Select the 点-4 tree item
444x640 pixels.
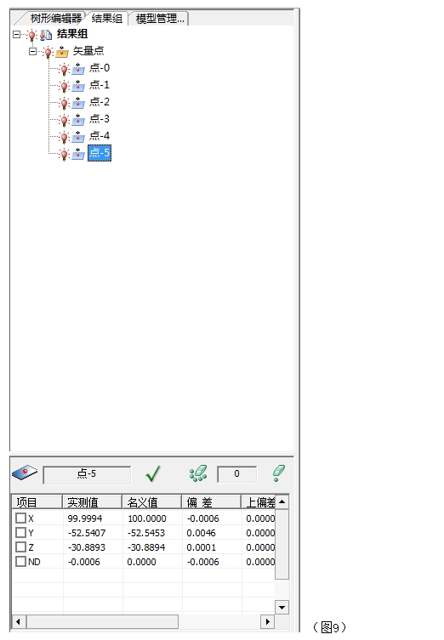(x=100, y=136)
